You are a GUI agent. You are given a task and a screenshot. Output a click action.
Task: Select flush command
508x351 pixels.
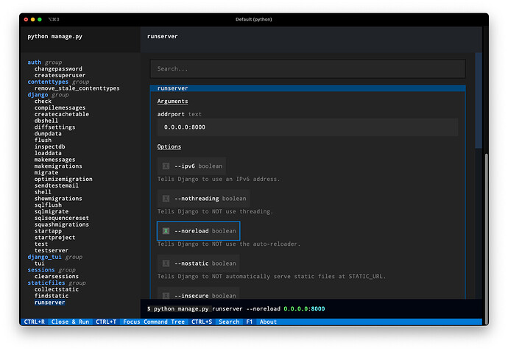coord(43,140)
